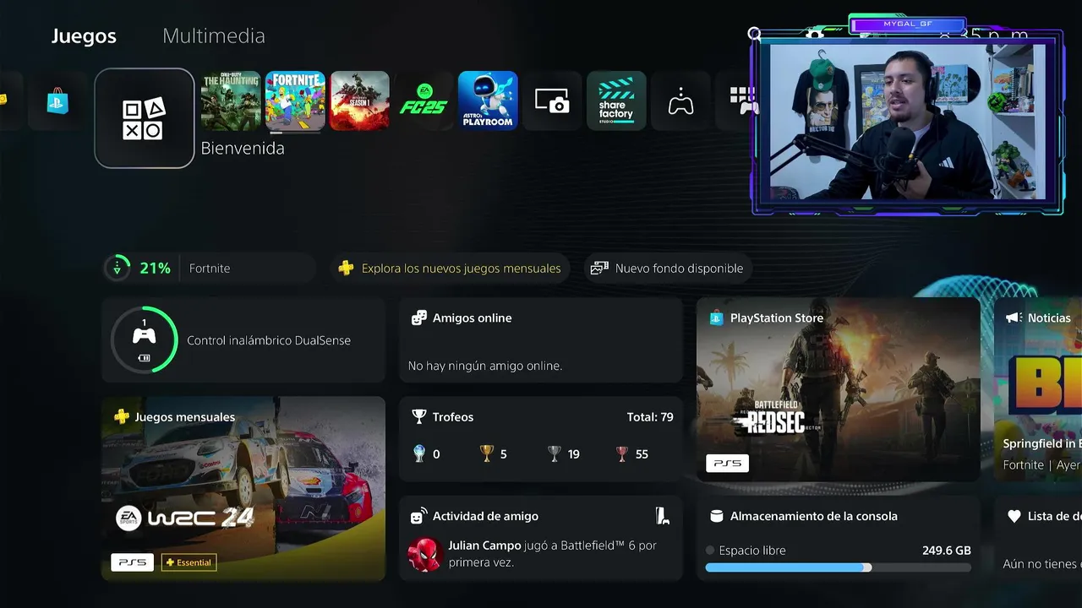Open the Noticias card
Image resolution: width=1082 pixels, height=608 pixels.
pos(1038,389)
